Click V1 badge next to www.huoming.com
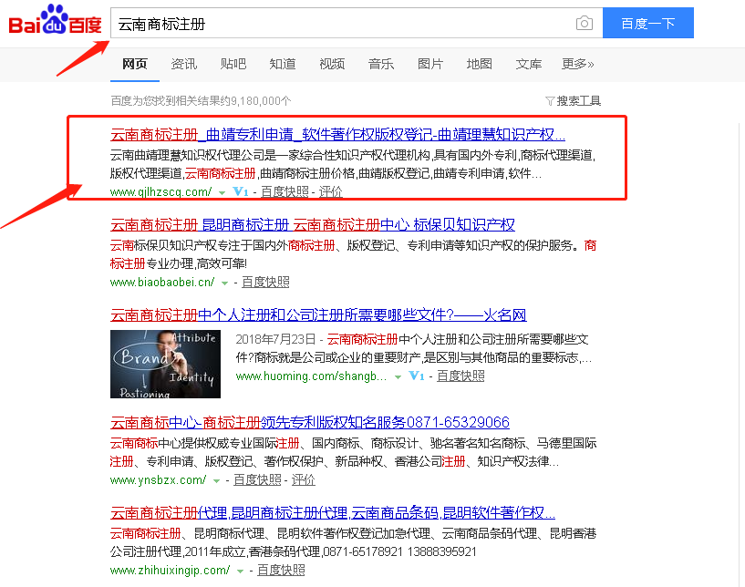The height and width of the screenshot is (587, 745). 416,376
